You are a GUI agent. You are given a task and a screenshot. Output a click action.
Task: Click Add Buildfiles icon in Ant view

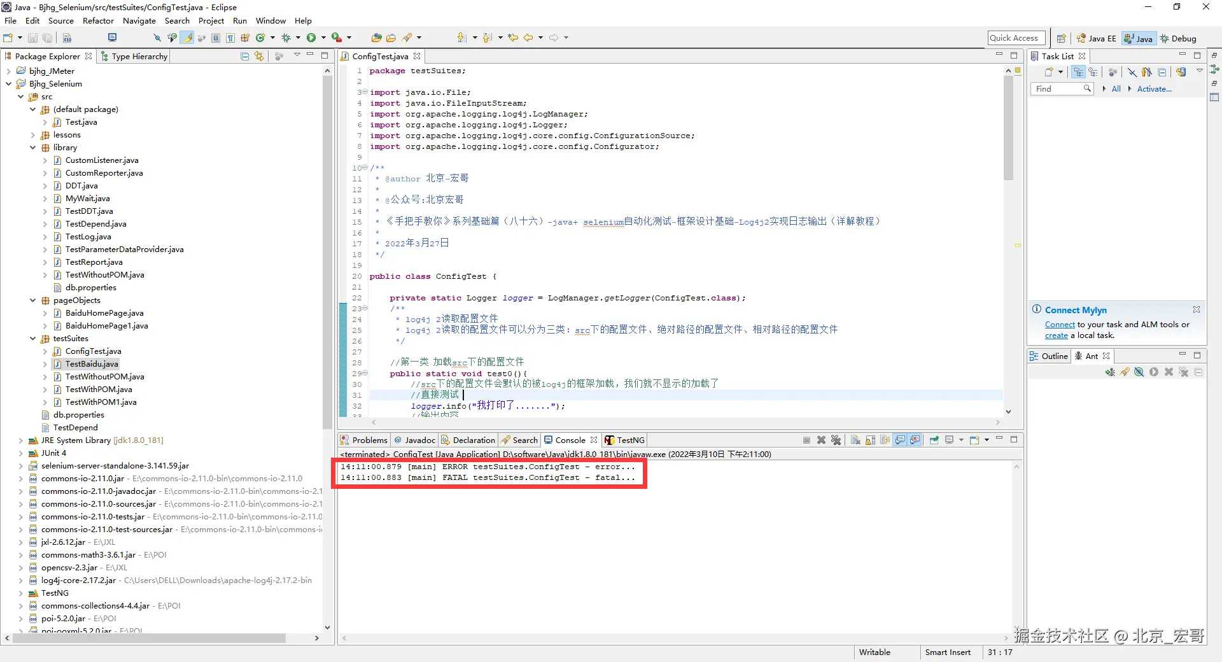(1110, 372)
